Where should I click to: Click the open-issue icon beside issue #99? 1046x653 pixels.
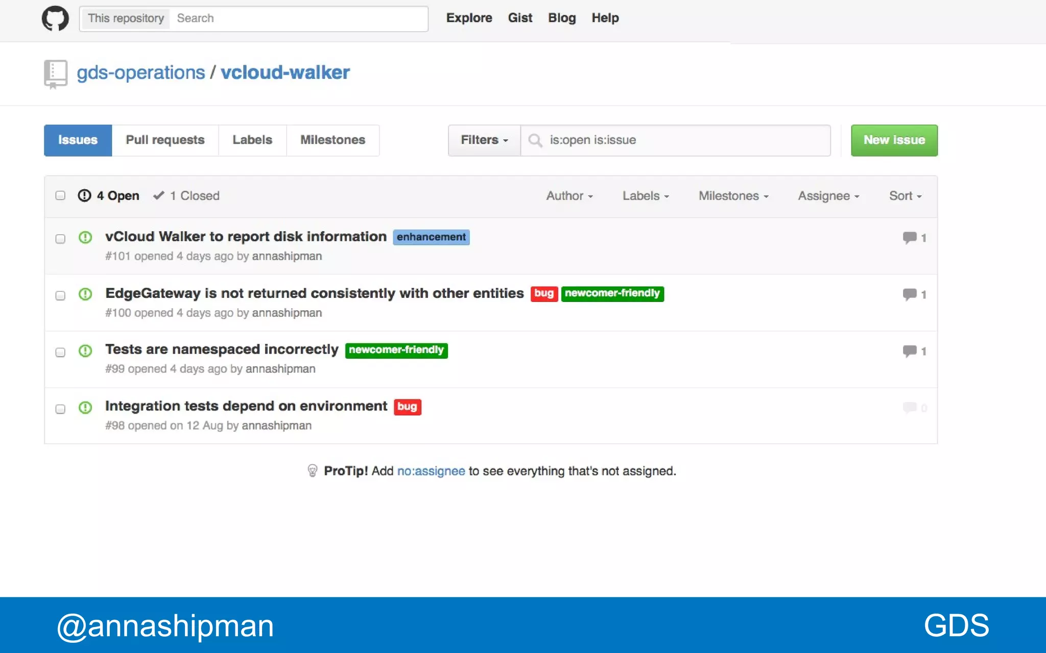pos(85,351)
